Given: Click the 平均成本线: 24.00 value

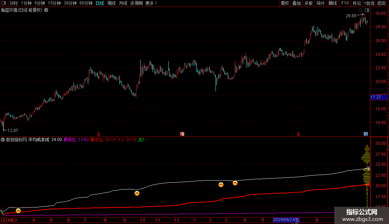Looking at the screenshot, I should [x=45, y=140].
